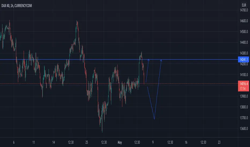The width and height of the screenshot is (250, 147).
Task: Click the 13600.0 price axis label
Action: pyautogui.click(x=244, y=129)
